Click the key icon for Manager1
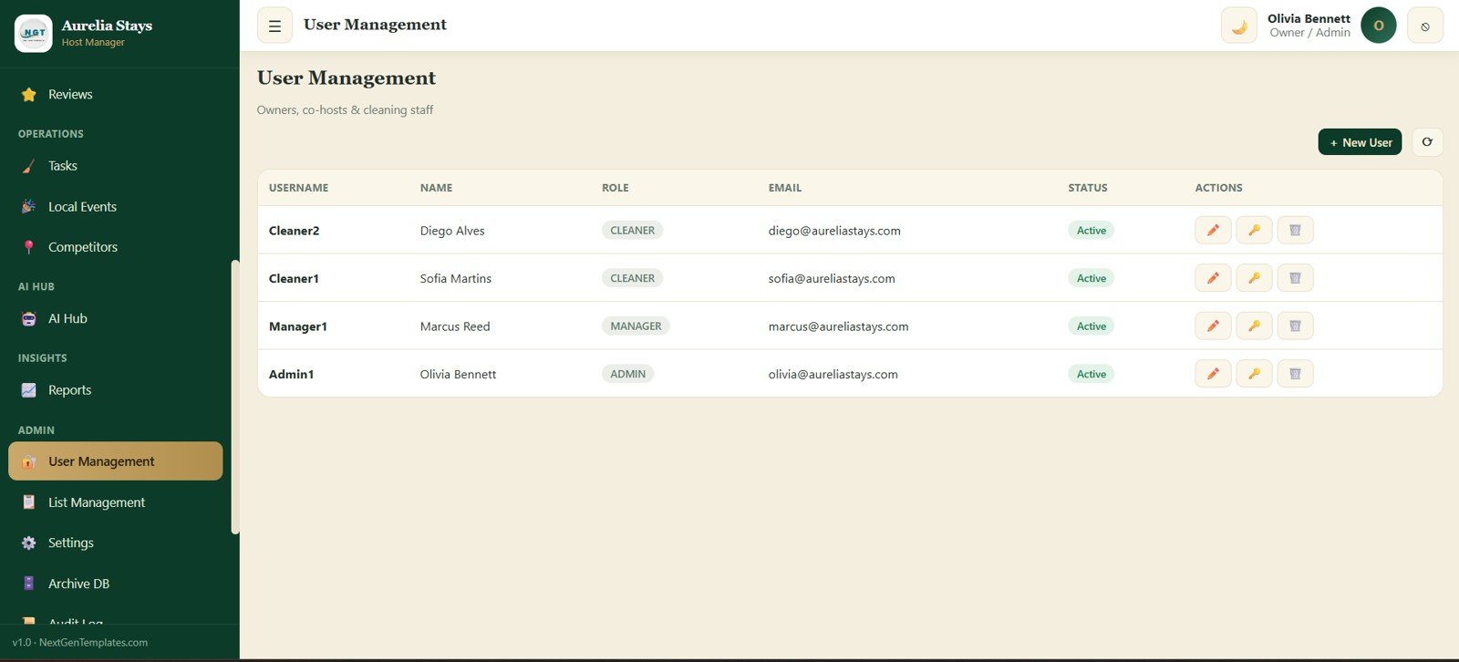 click(x=1254, y=326)
